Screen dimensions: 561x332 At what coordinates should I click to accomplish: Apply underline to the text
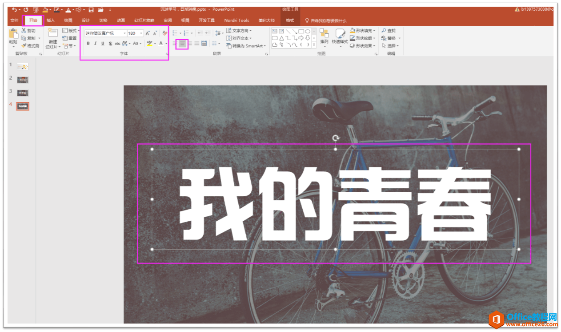pos(103,43)
